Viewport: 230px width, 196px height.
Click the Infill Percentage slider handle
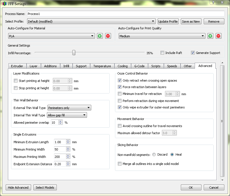pos(74,53)
